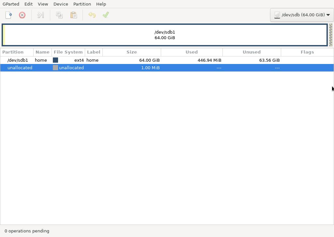Click the Resize/Move partition icon
Image resolution: width=334 pixels, height=237 pixels.
coord(40,15)
